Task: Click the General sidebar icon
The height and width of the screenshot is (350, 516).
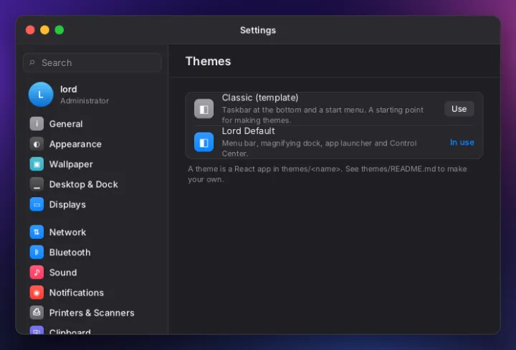Action: [x=37, y=124]
